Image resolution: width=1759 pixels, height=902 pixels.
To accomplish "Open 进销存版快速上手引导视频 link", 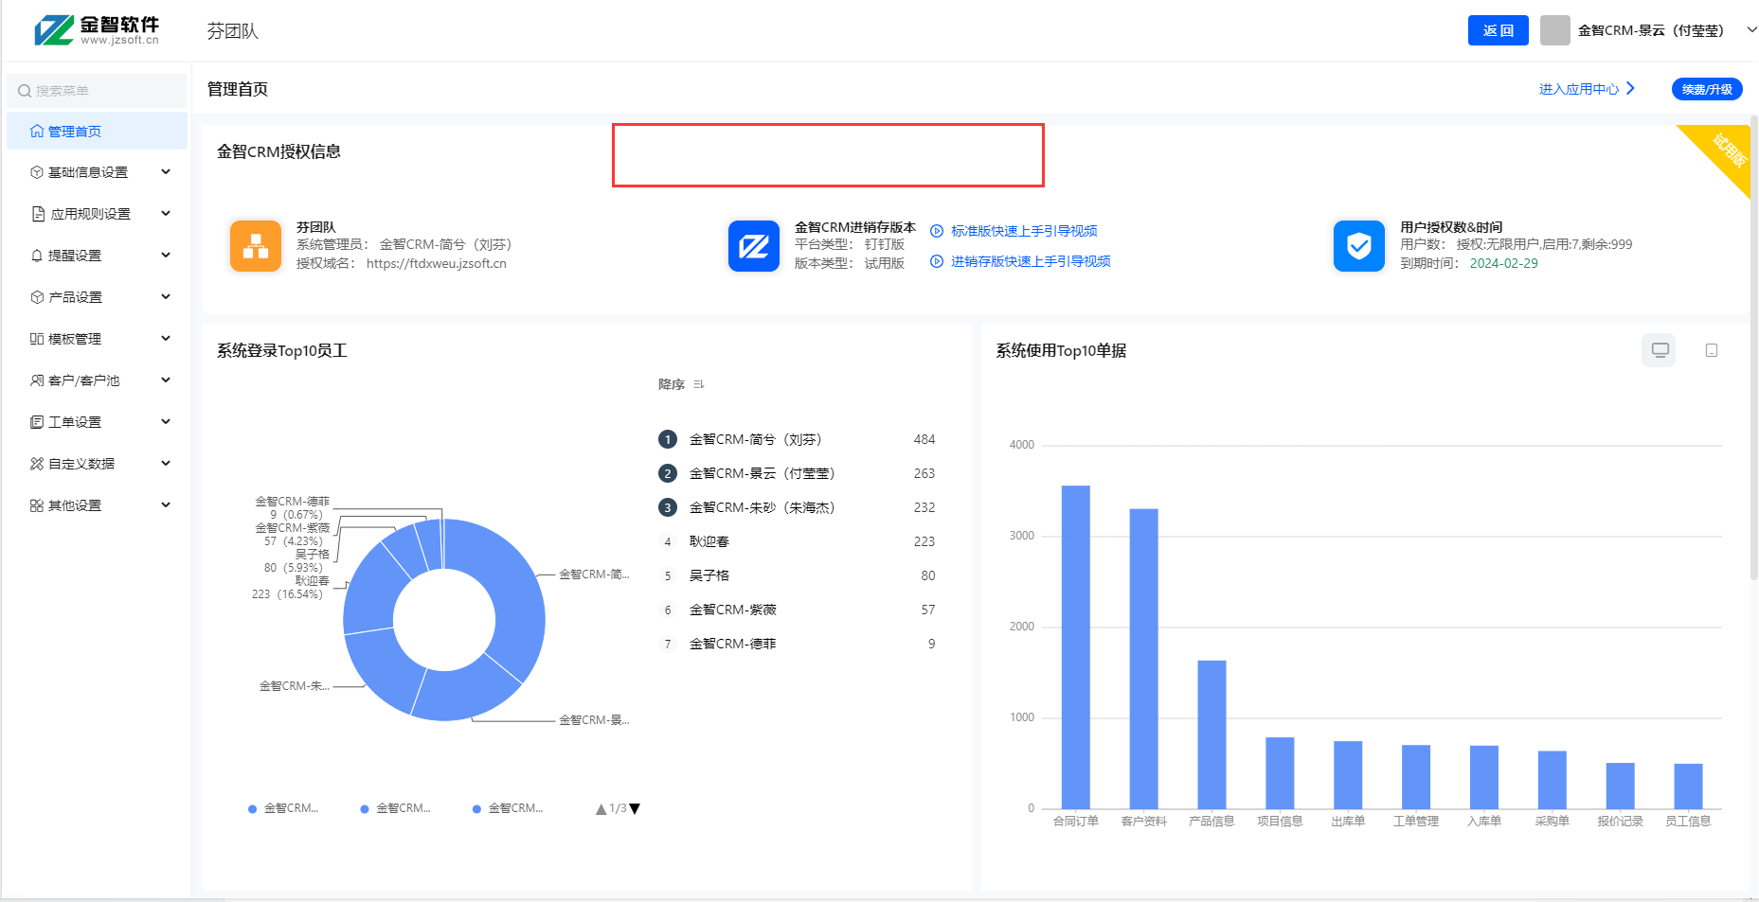I will pyautogui.click(x=1031, y=261).
